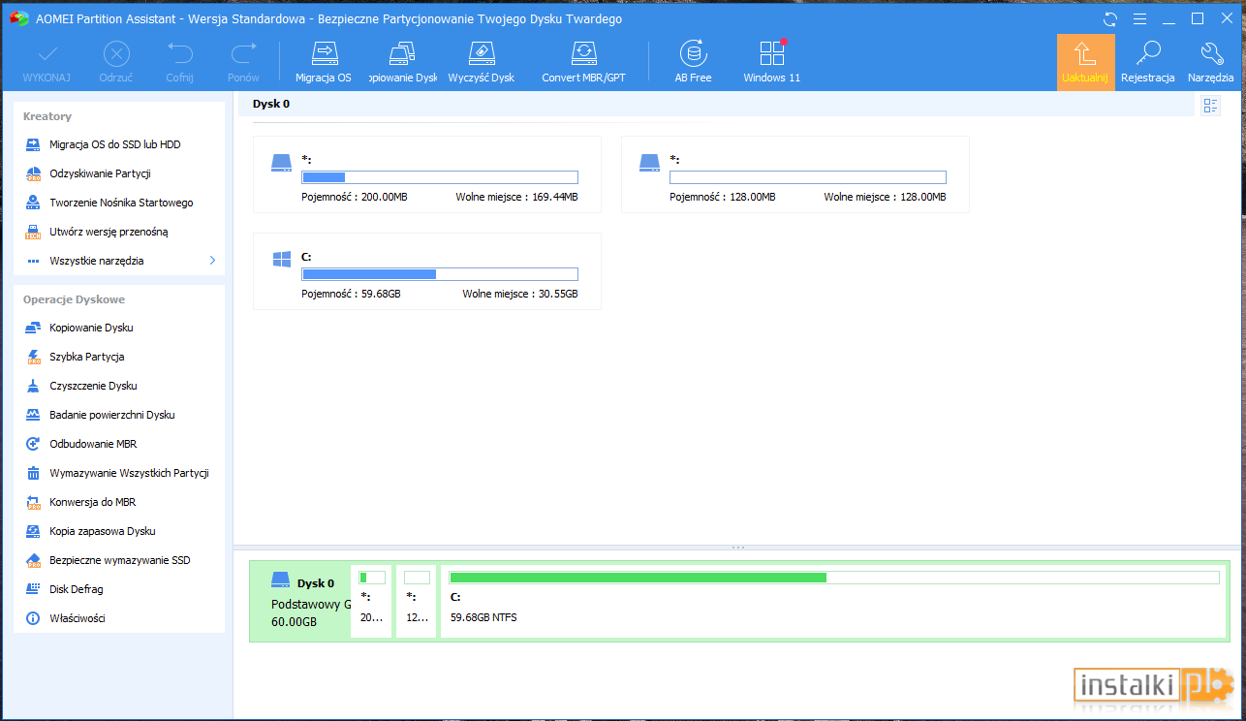Toggle the partition list view mode icon
The image size is (1246, 721).
point(1210,106)
